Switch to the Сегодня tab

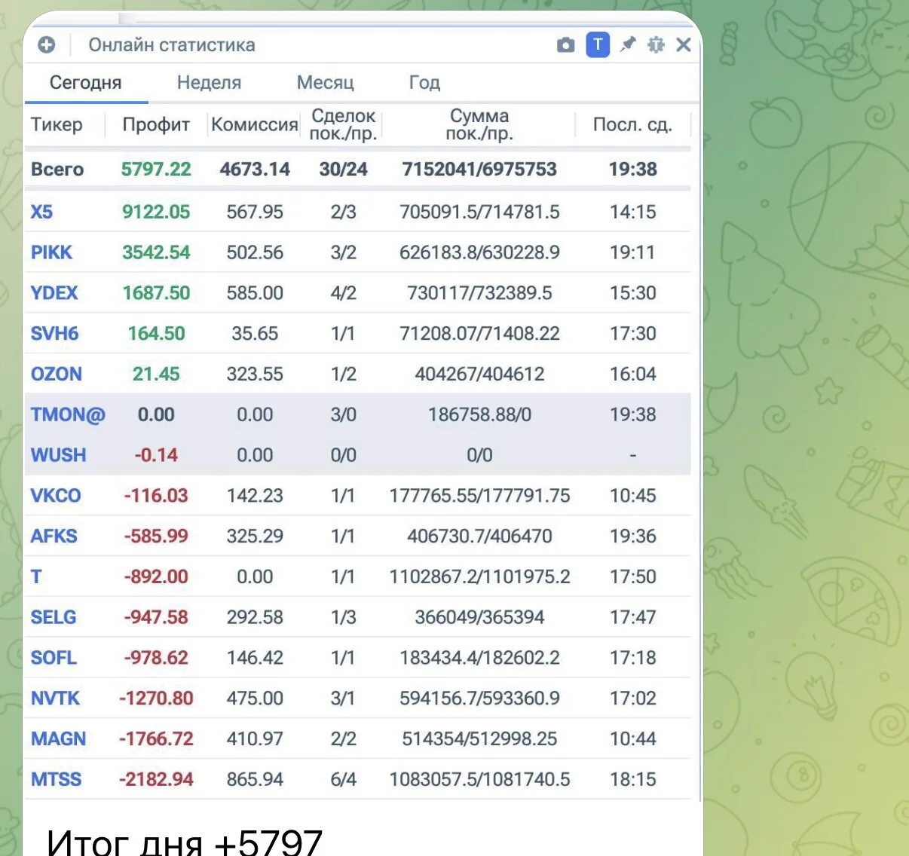point(86,82)
